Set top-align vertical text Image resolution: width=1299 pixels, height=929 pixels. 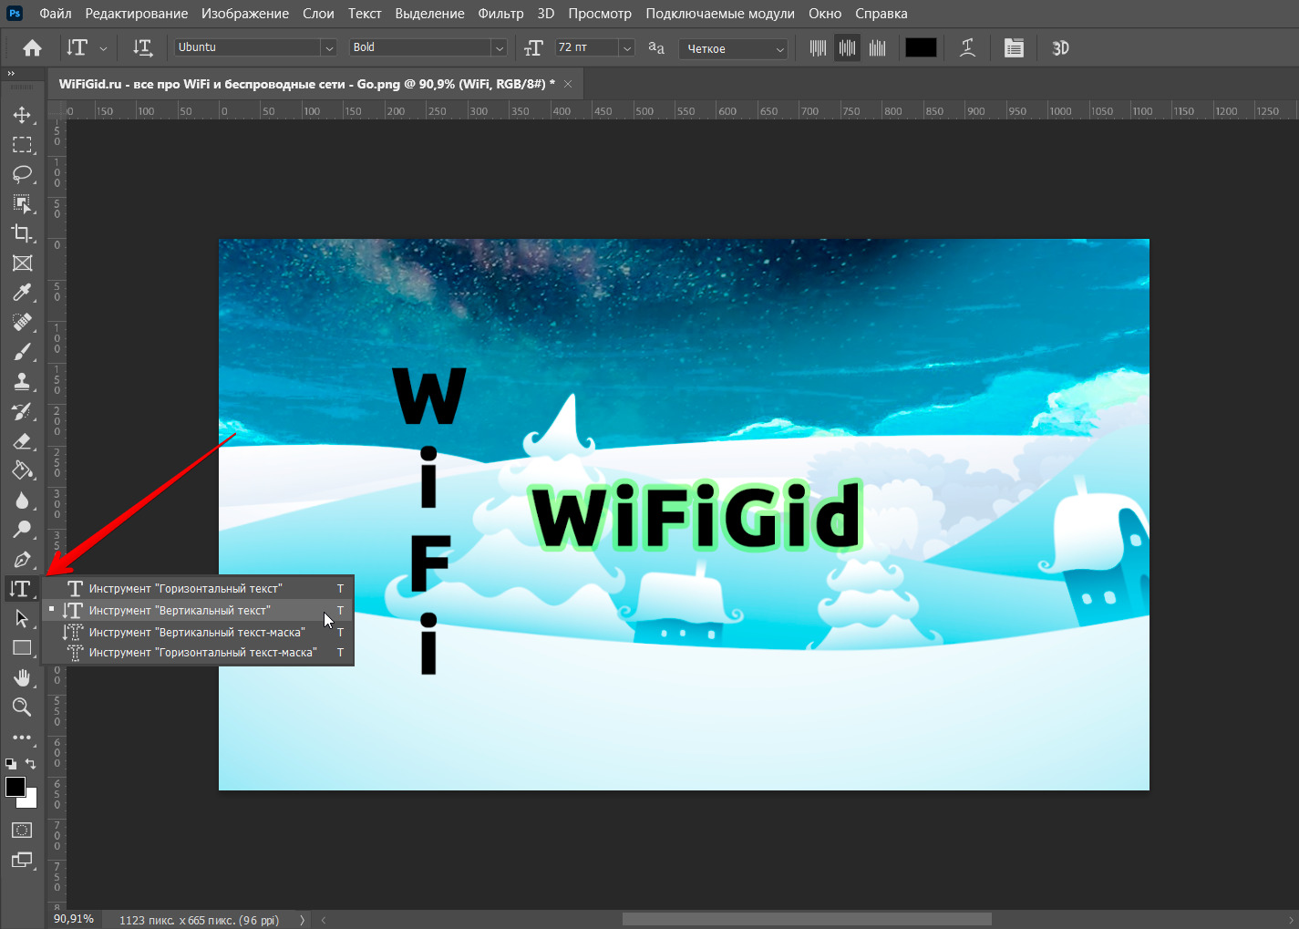[x=819, y=48]
